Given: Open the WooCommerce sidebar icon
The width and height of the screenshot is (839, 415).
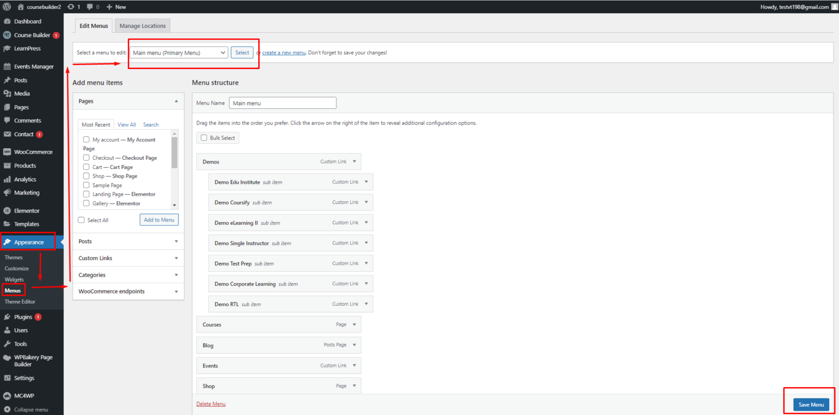Looking at the screenshot, I should tap(7, 152).
